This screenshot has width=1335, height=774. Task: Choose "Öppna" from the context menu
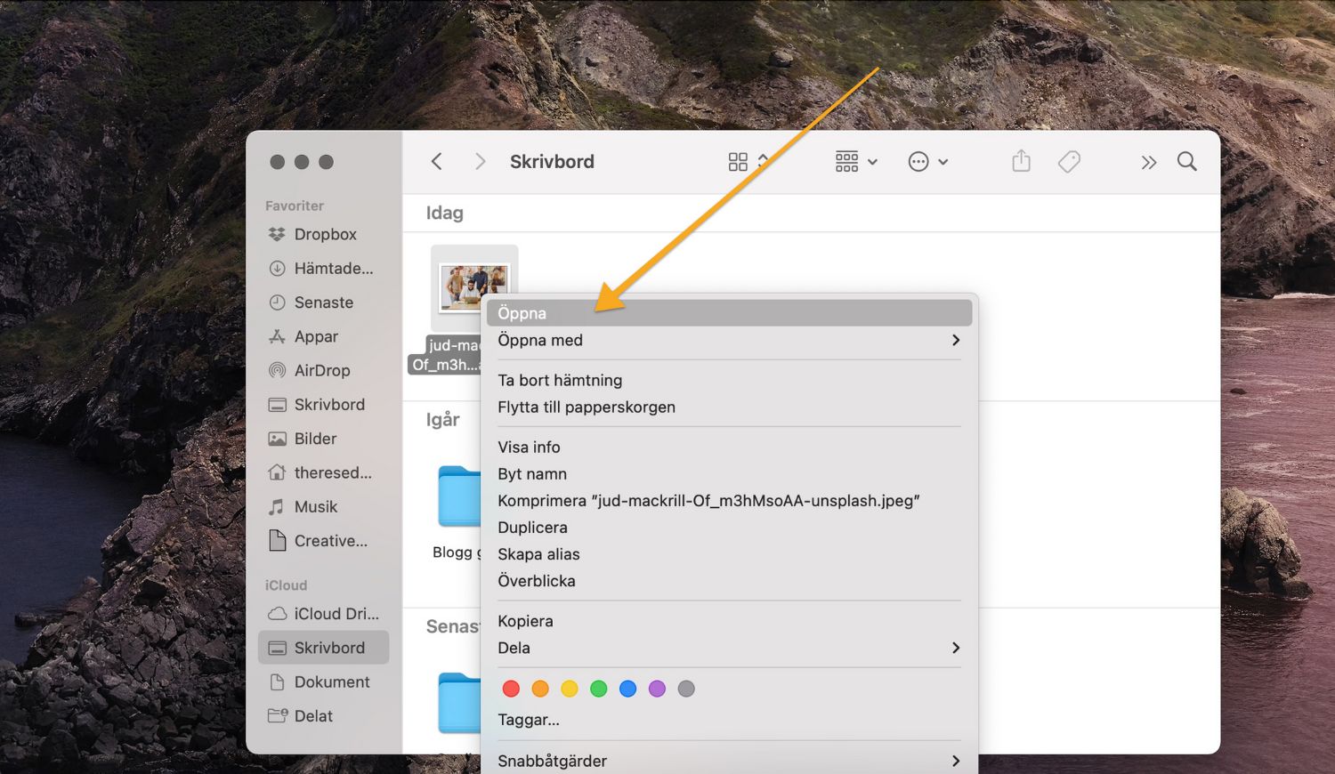(x=728, y=313)
